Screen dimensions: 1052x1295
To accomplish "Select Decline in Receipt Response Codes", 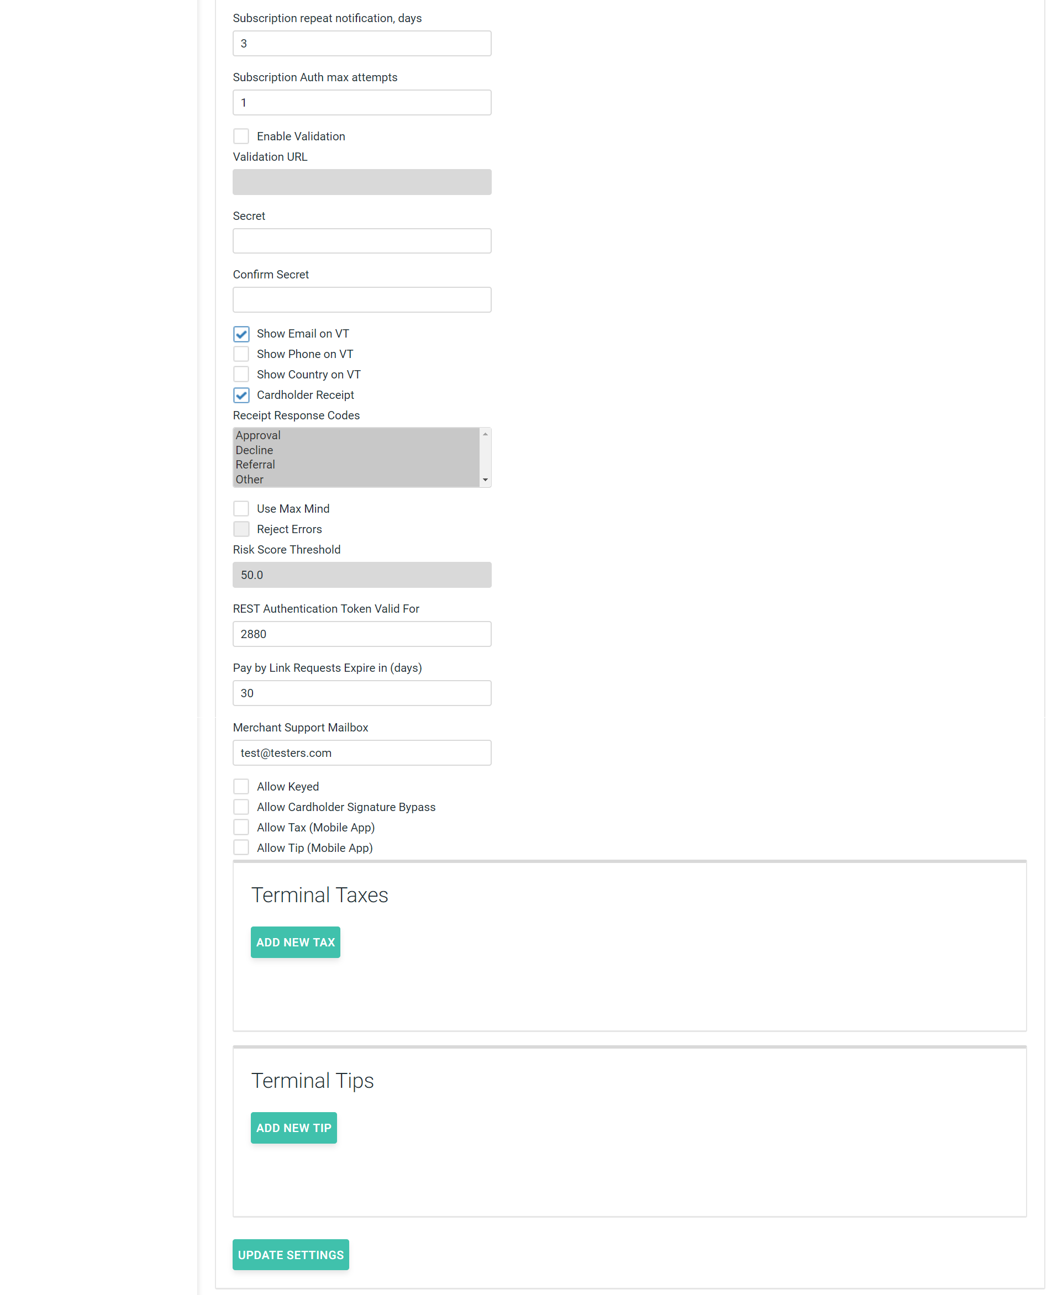I will tap(255, 450).
